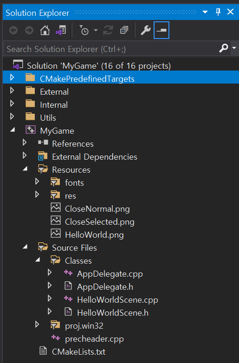Select the AppDelegate.cpp file name
Image resolution: width=239 pixels, height=363 pixels.
110,274
